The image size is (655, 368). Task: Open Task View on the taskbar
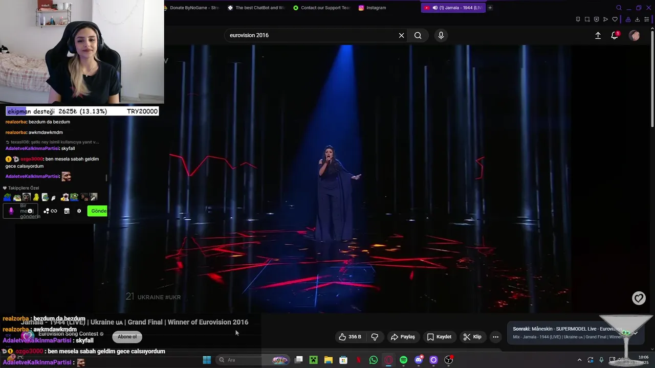click(x=299, y=360)
